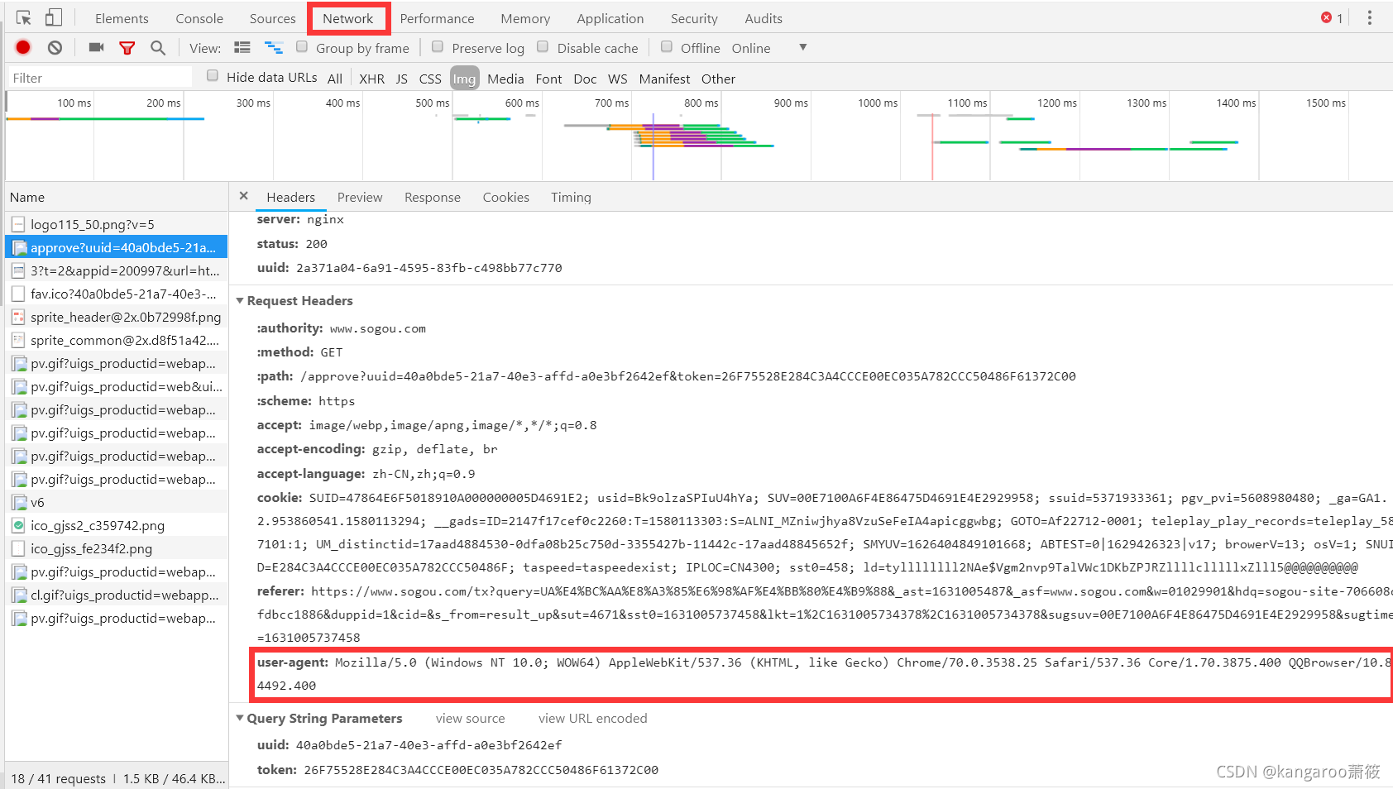Filter requests by CSS
Image resolution: width=1393 pixels, height=789 pixels.
(x=430, y=79)
